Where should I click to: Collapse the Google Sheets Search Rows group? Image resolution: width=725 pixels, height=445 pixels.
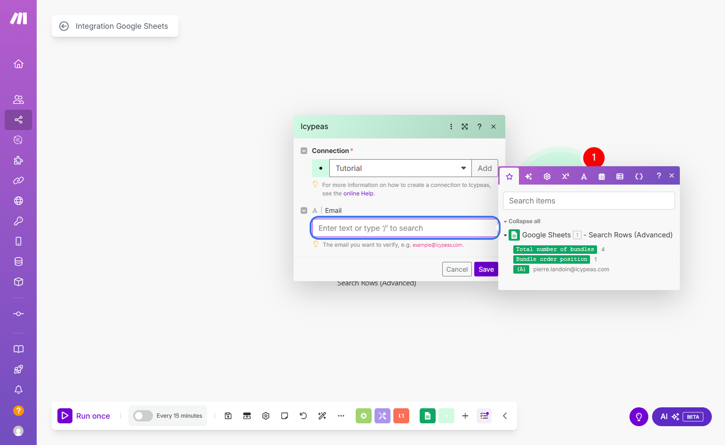point(505,235)
